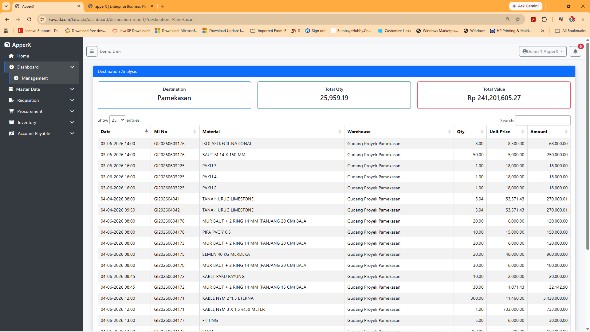Sort table by Date column
This screenshot has width=590, height=332.
(x=124, y=132)
